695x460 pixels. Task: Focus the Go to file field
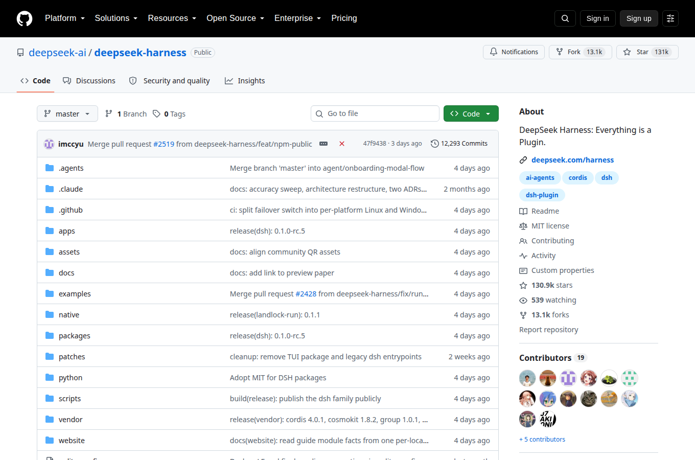[x=375, y=113]
